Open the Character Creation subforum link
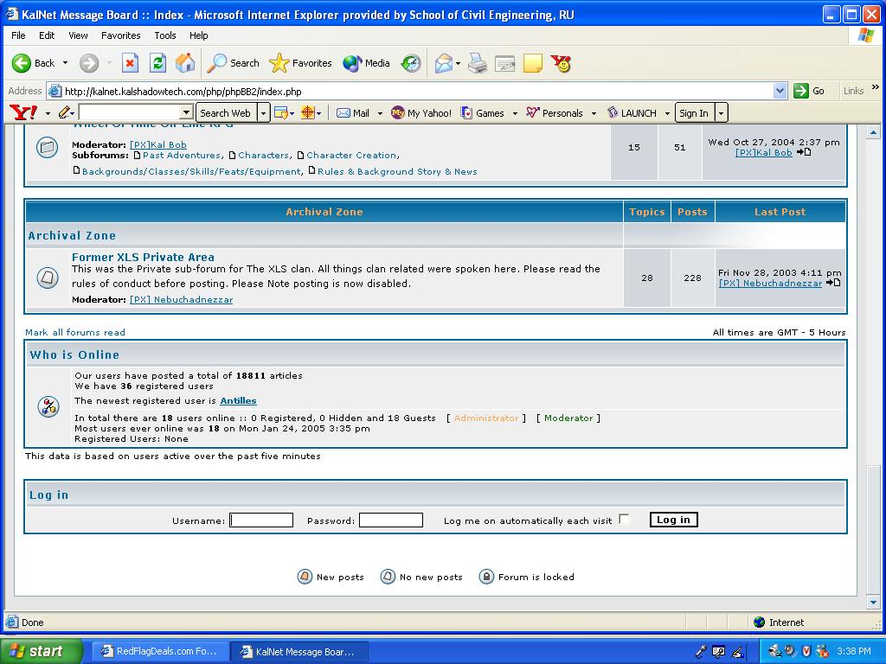Image resolution: width=886 pixels, height=664 pixels. 351,155
